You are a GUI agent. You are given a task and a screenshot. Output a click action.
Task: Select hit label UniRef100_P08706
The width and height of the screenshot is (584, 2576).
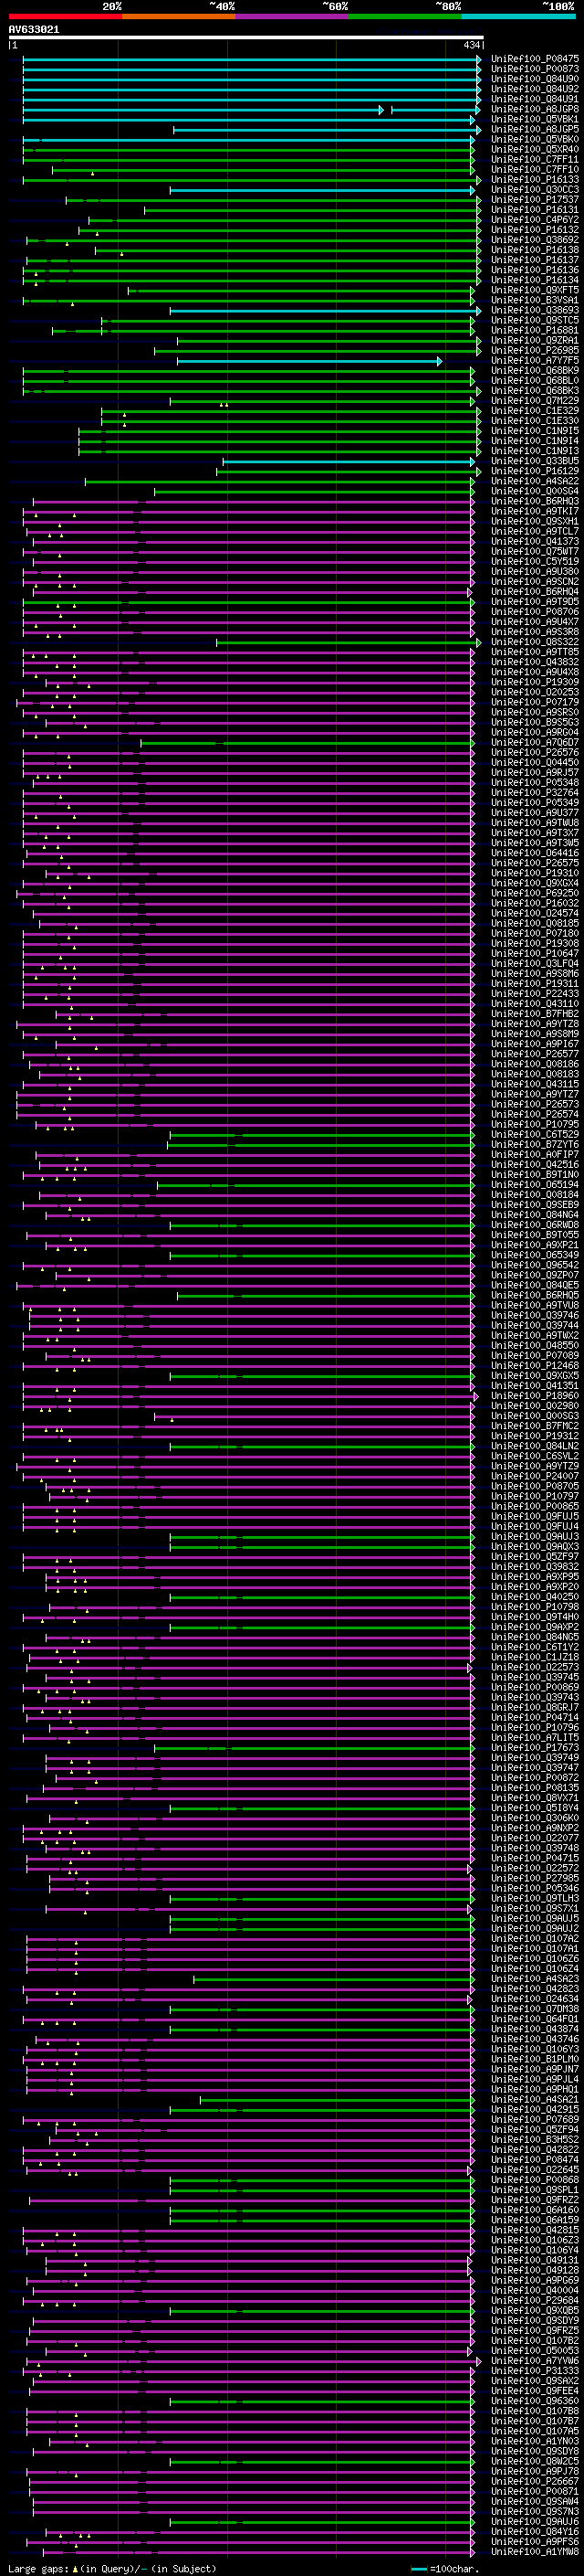click(x=534, y=612)
